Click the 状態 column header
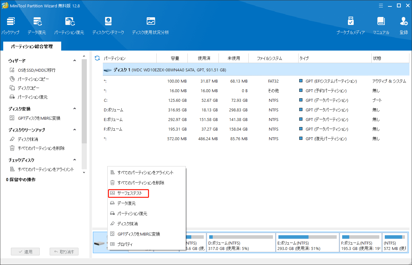Screen dimensions: 412x265 click(390, 58)
